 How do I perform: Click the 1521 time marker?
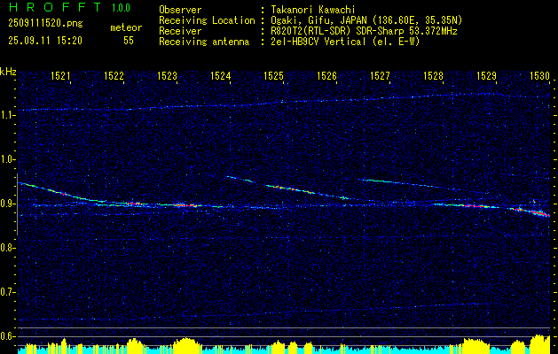60,75
